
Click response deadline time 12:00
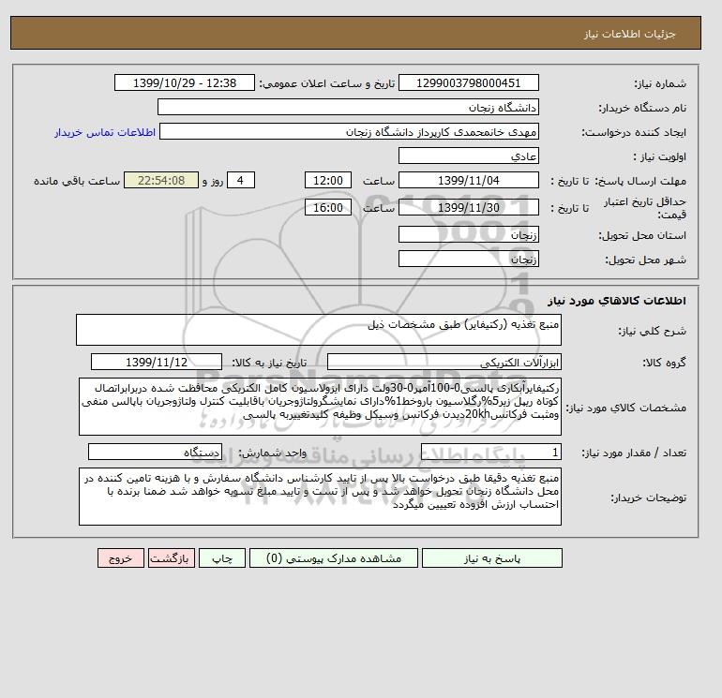click(328, 181)
